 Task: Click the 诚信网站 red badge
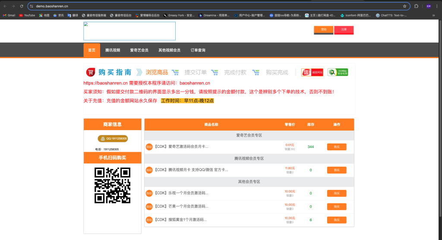pyautogui.click(x=312, y=72)
